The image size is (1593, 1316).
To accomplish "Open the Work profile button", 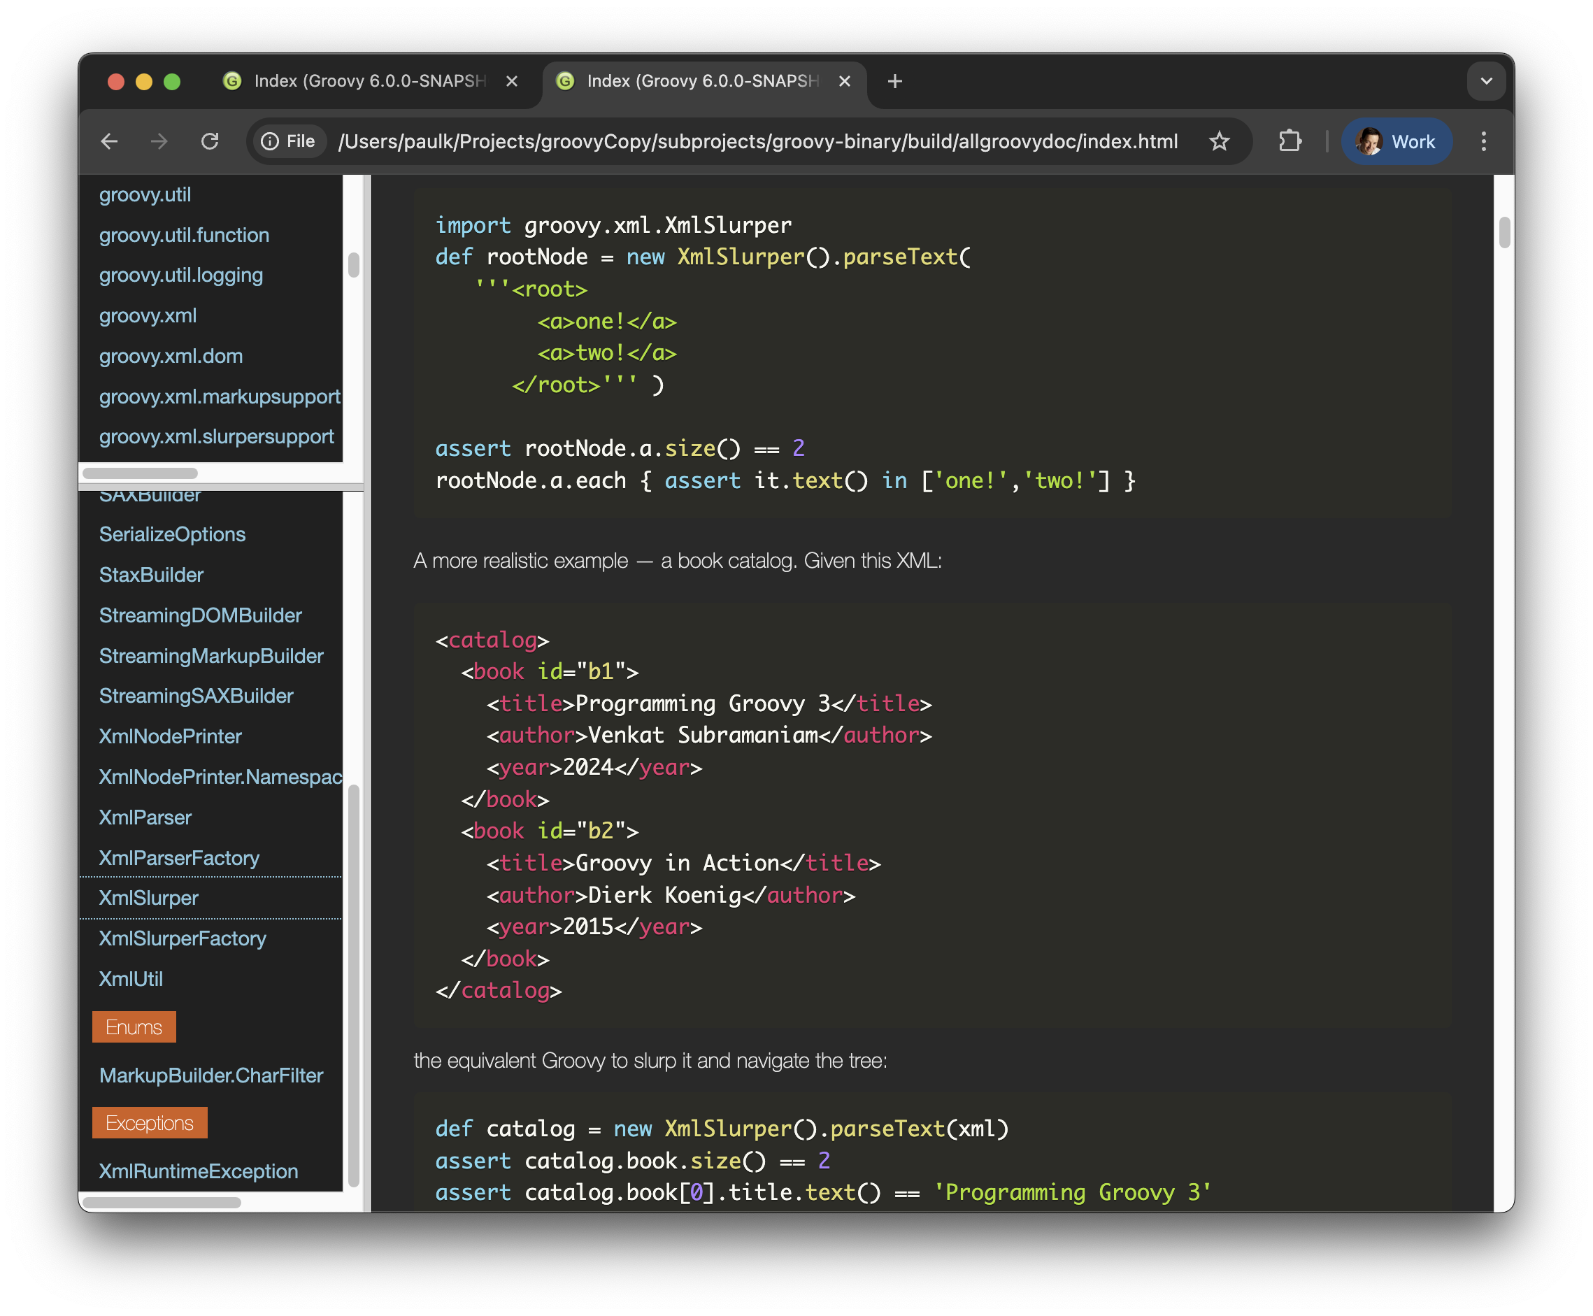I will (x=1396, y=142).
